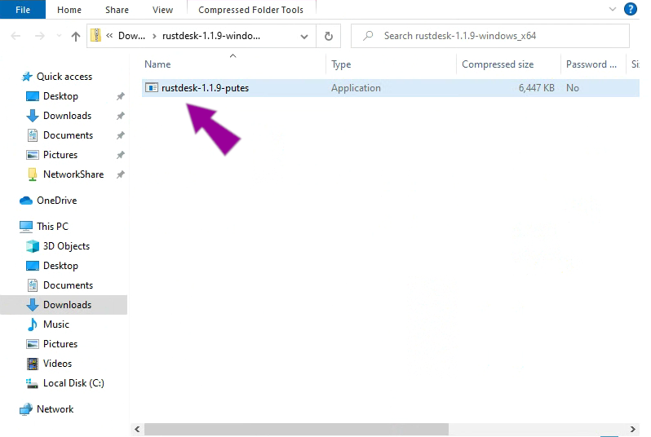Click the horizontal scrollbar thumb

296,429
